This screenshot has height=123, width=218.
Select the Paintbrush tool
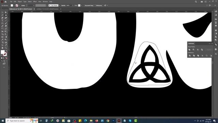pos(6,23)
